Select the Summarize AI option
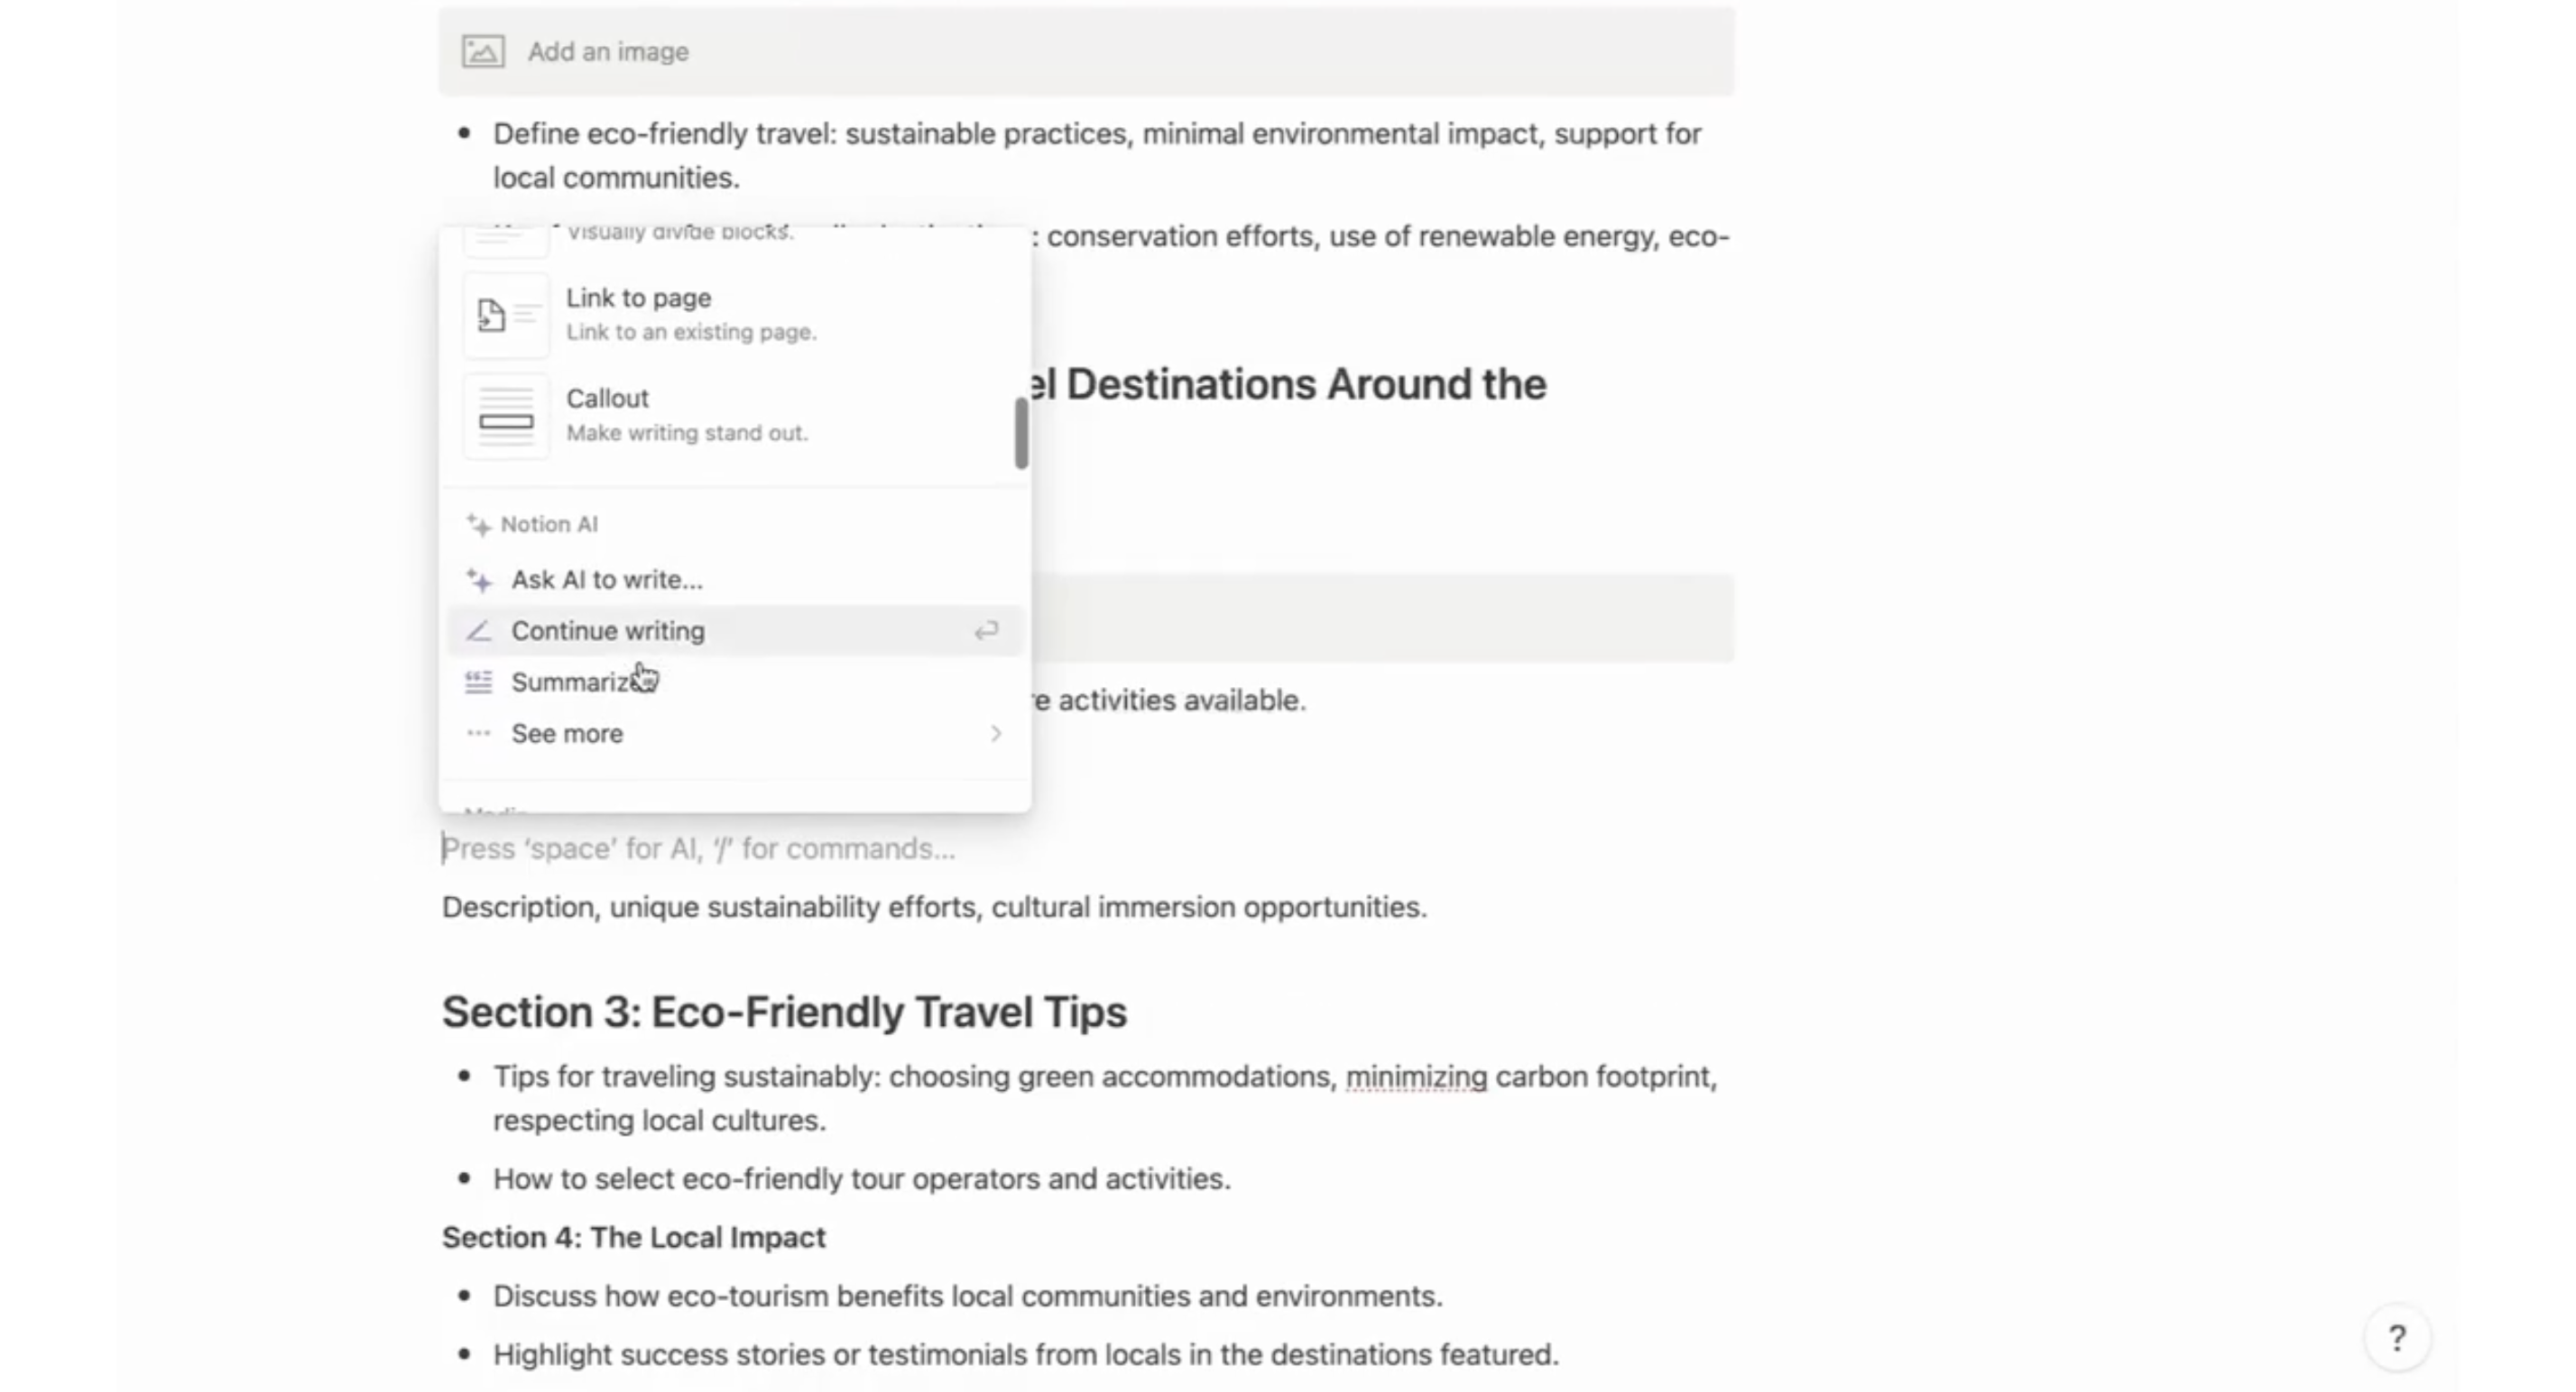Image resolution: width=2576 pixels, height=1392 pixels. pyautogui.click(x=572, y=682)
